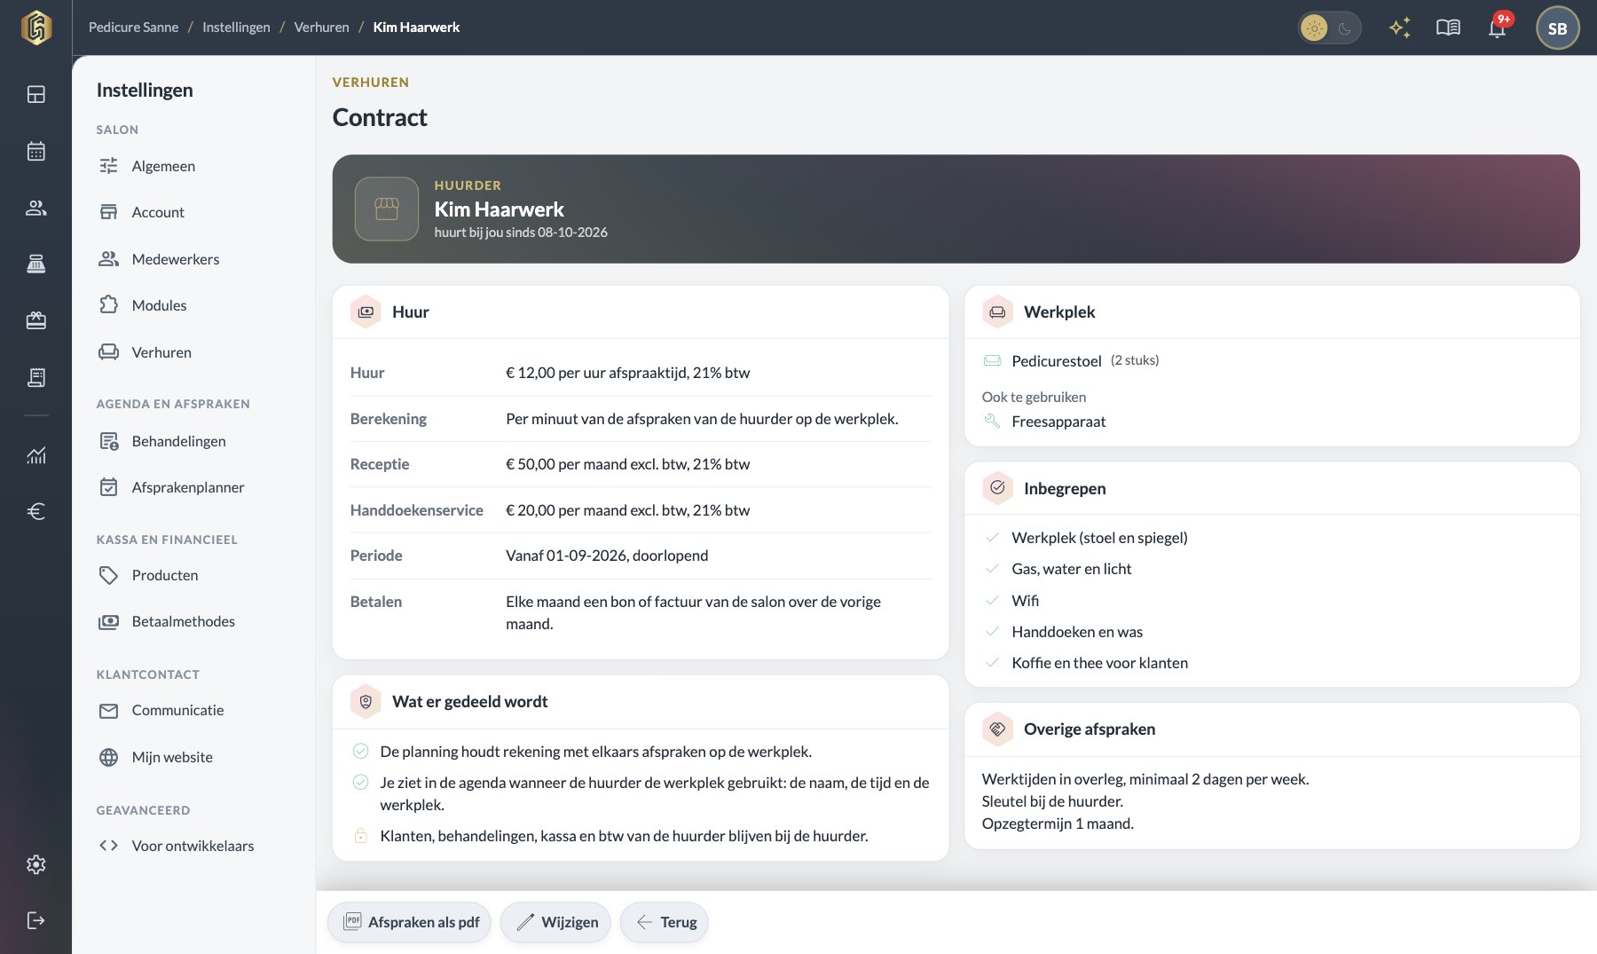The height and width of the screenshot is (954, 1597).
Task: Open the gift card icon in left rail
Action: pos(36,320)
